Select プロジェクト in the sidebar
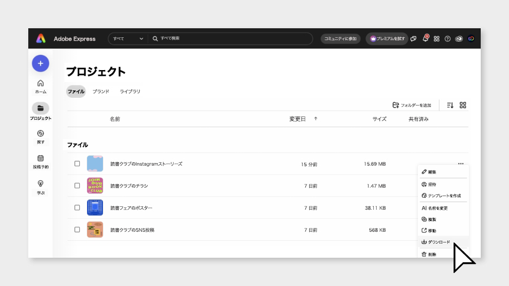Viewport: 509px width, 286px height. (41, 111)
